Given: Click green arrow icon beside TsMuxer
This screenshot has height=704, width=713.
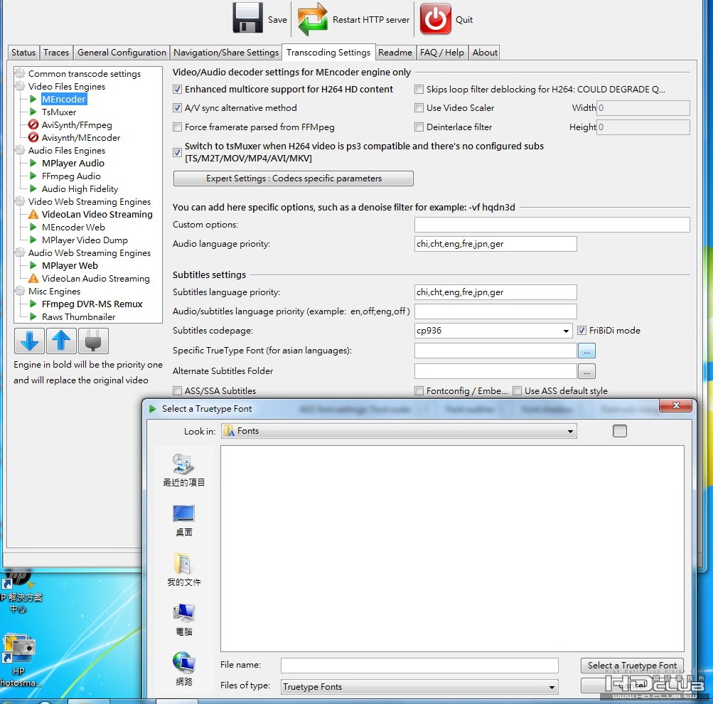Looking at the screenshot, I should [33, 112].
